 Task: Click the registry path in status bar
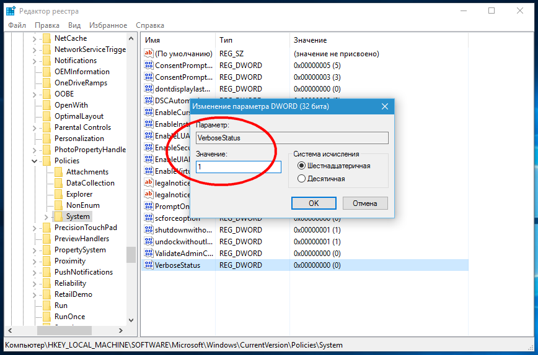[174, 345]
